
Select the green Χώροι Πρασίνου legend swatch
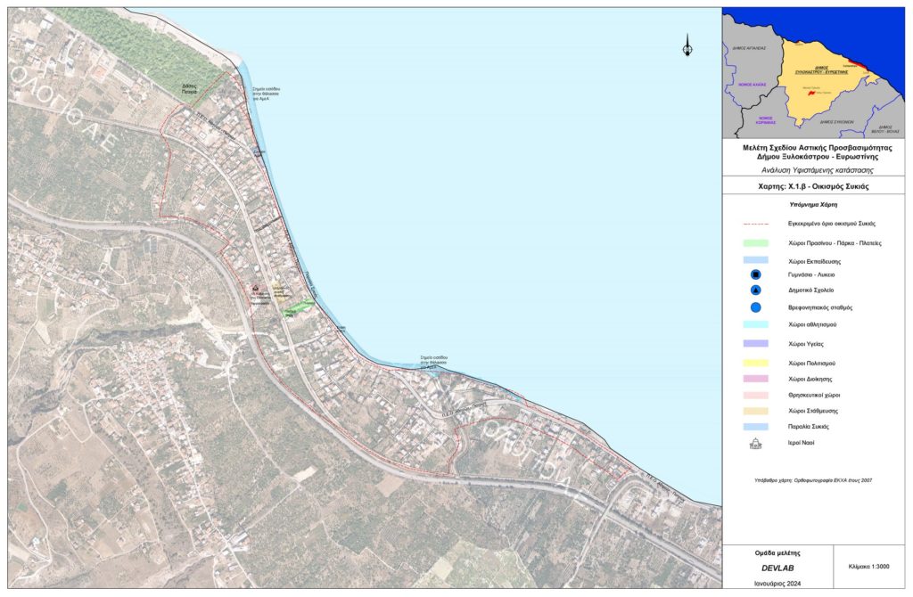coord(755,242)
